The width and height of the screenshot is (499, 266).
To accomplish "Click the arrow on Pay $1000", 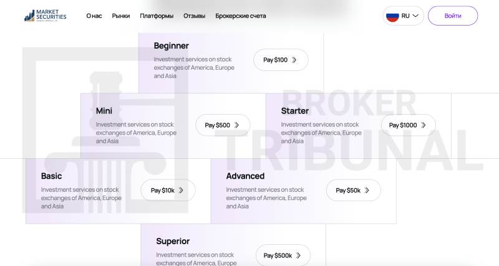I will pyautogui.click(x=424, y=125).
